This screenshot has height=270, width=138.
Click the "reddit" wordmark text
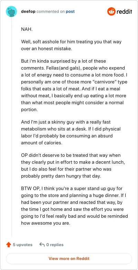click(x=125, y=11)
